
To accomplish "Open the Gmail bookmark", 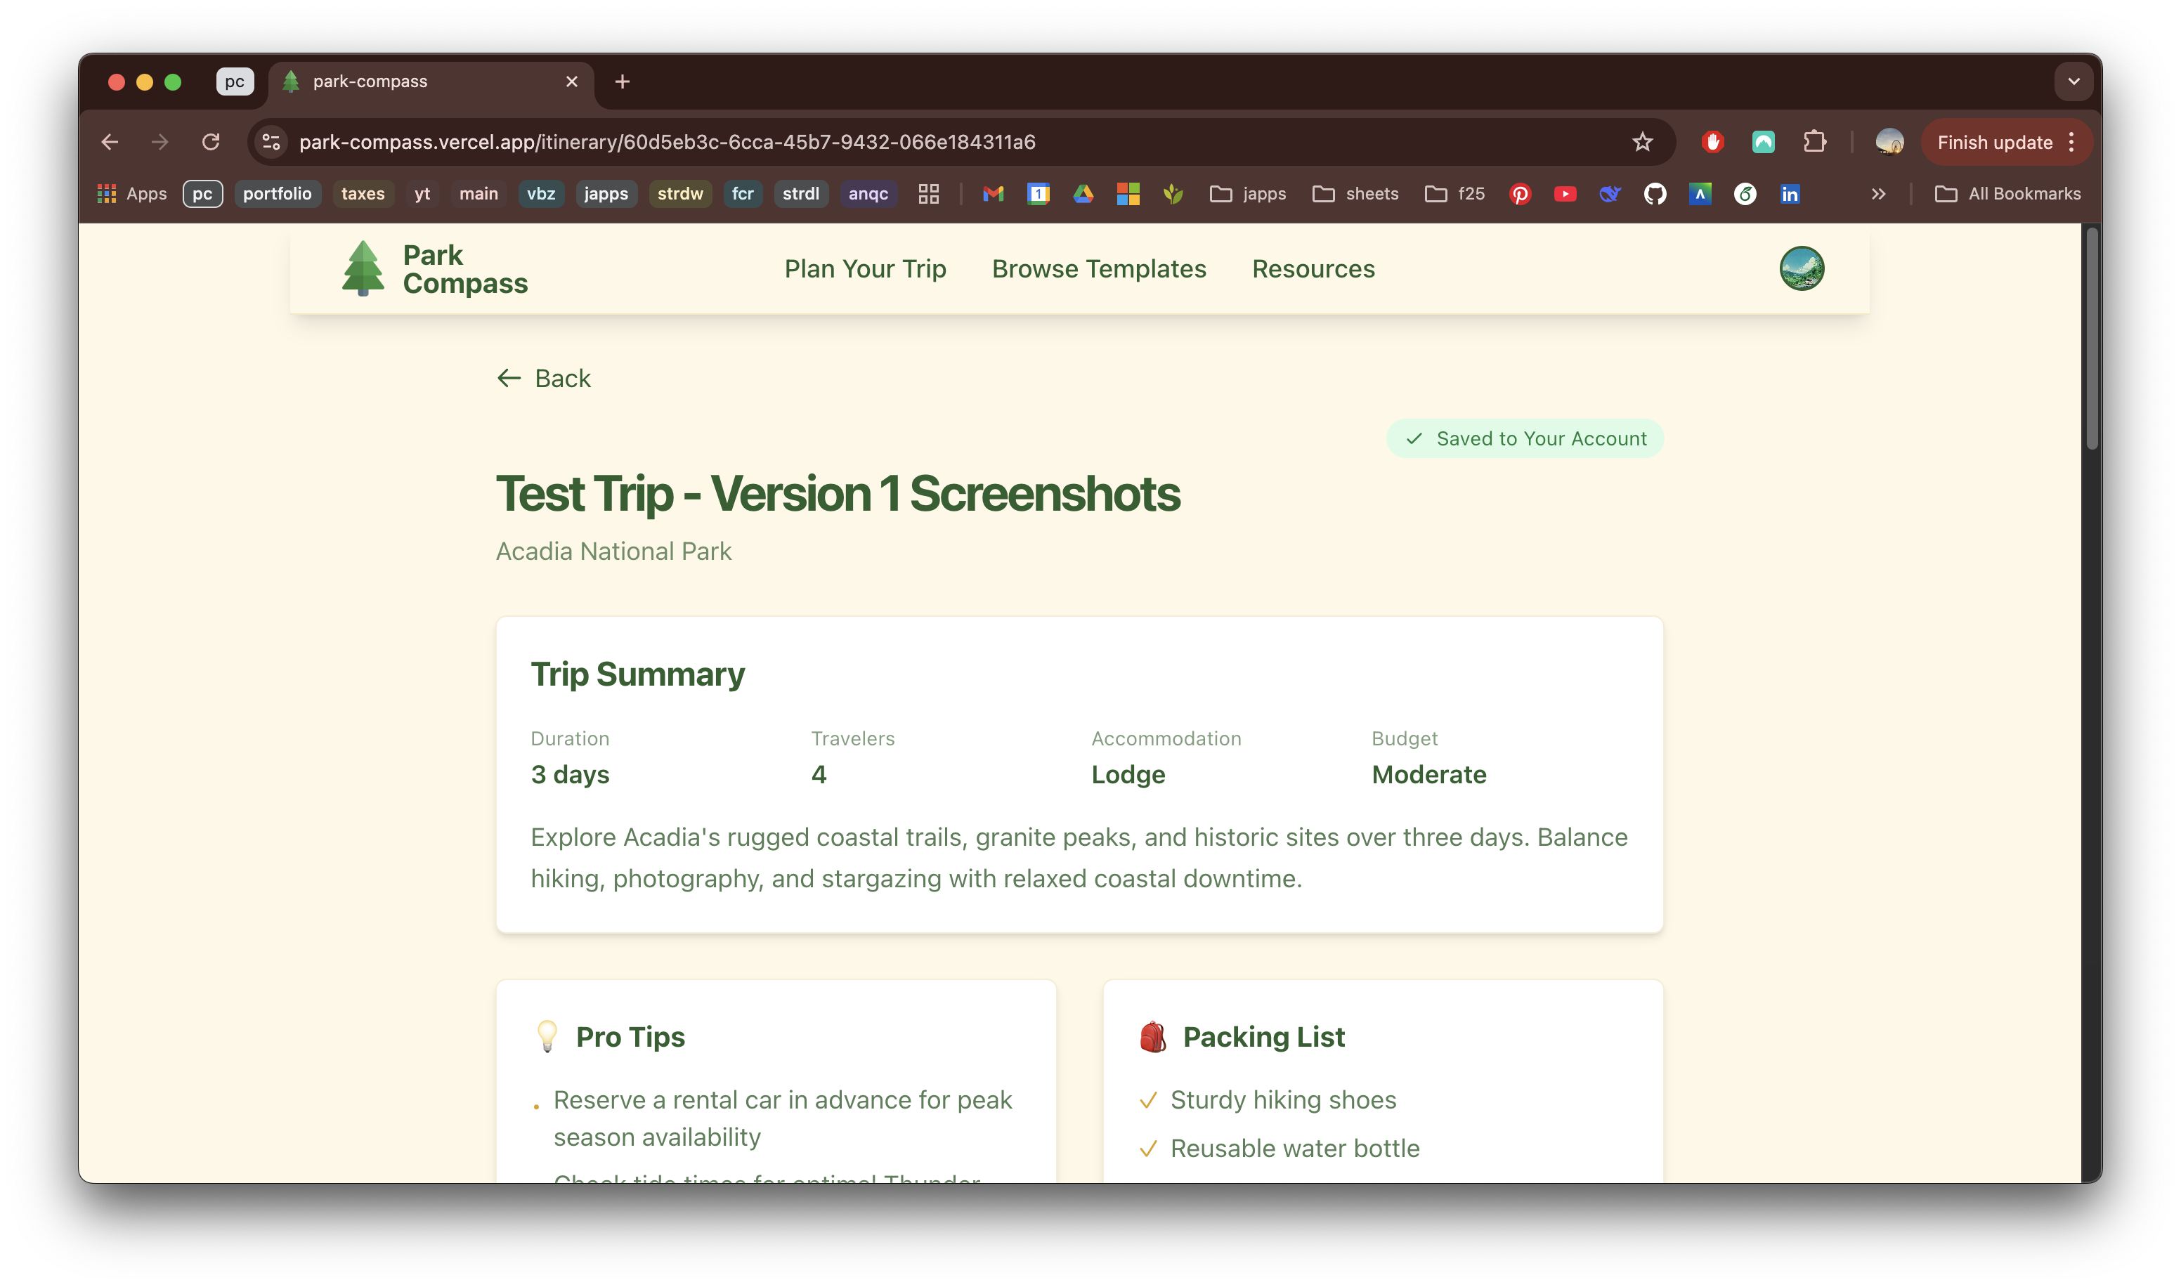I will point(993,193).
